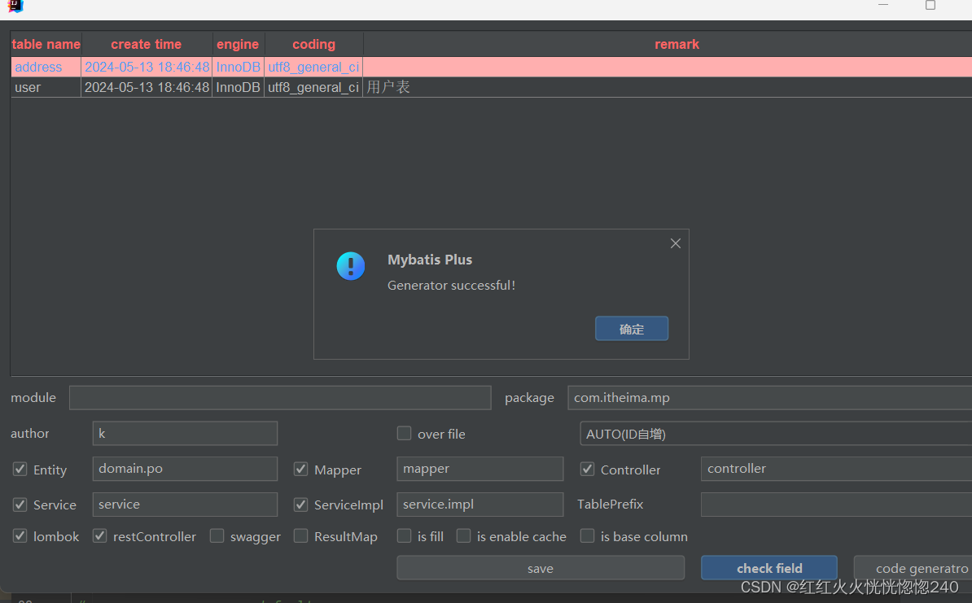Sort by coding column header

pyautogui.click(x=313, y=44)
